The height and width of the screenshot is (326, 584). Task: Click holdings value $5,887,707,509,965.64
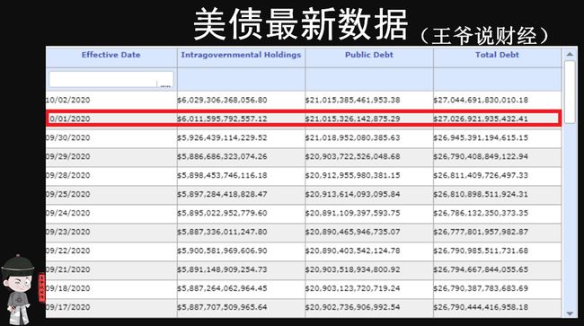click(x=222, y=307)
